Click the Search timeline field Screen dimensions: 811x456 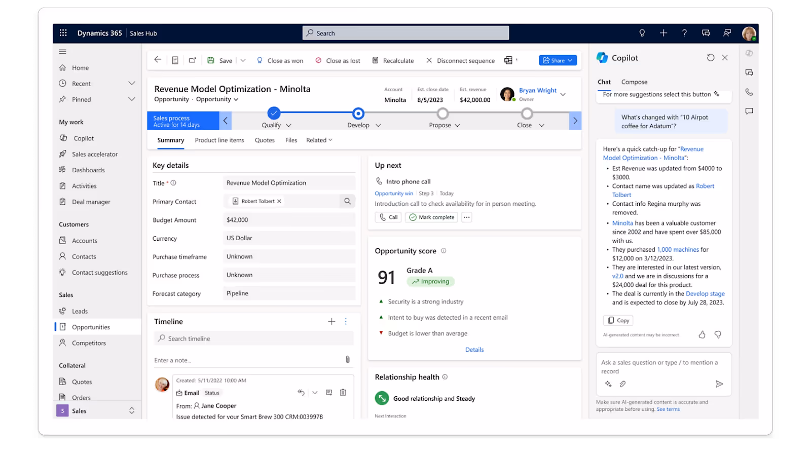(x=253, y=338)
